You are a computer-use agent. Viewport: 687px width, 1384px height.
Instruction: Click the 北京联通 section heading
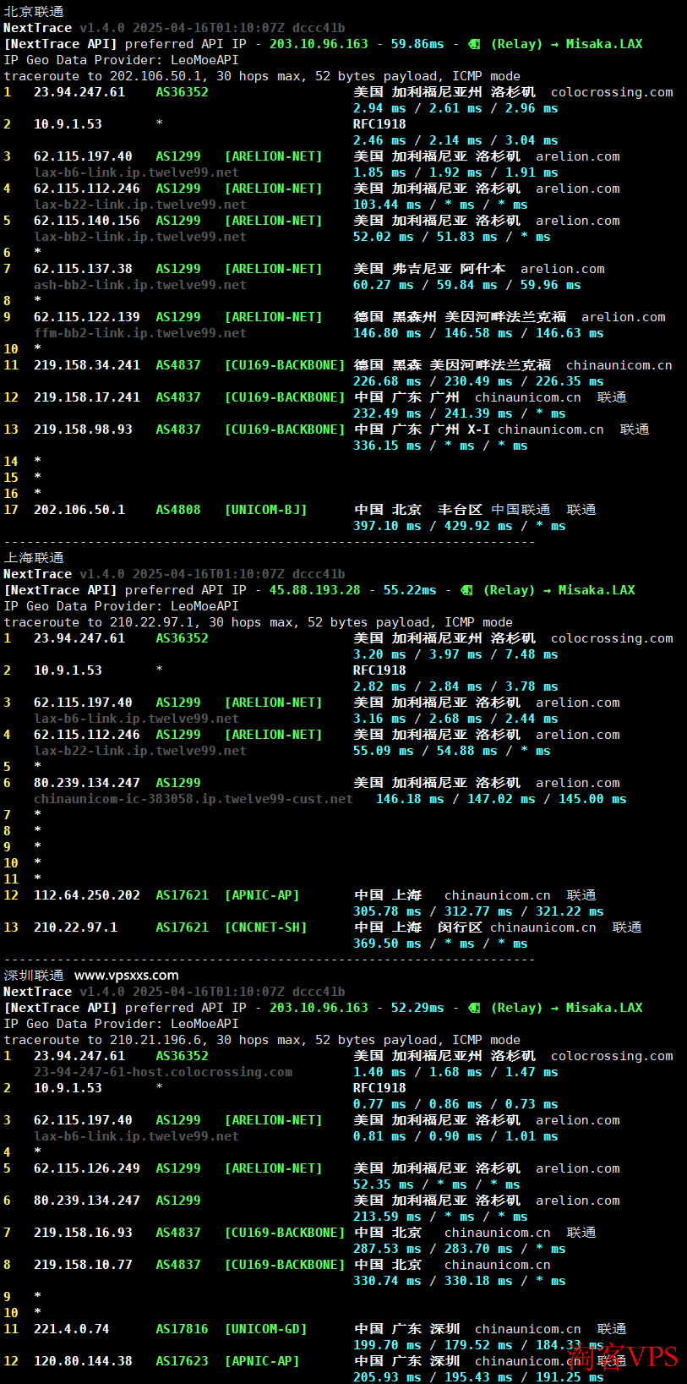(x=34, y=12)
